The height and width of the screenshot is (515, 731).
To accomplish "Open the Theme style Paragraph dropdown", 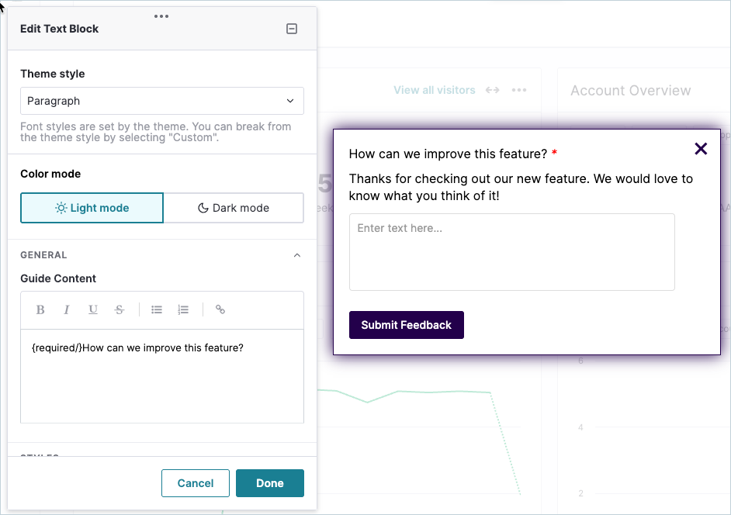I will pyautogui.click(x=161, y=101).
